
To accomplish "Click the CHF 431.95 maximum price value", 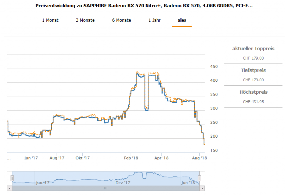I will (253, 102).
